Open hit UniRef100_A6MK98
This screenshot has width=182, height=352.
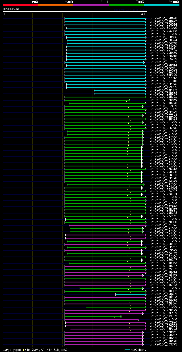(x=164, y=119)
